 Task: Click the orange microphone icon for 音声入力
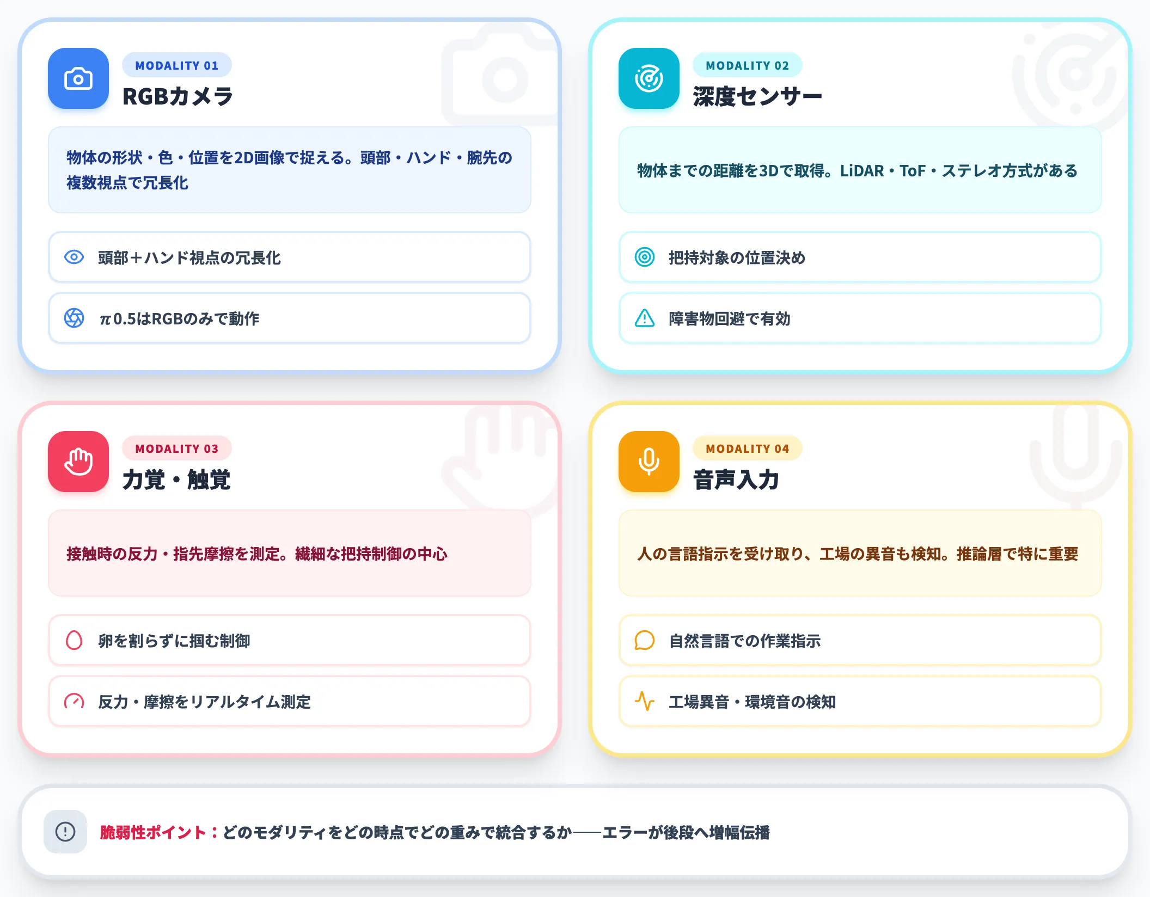coord(649,462)
